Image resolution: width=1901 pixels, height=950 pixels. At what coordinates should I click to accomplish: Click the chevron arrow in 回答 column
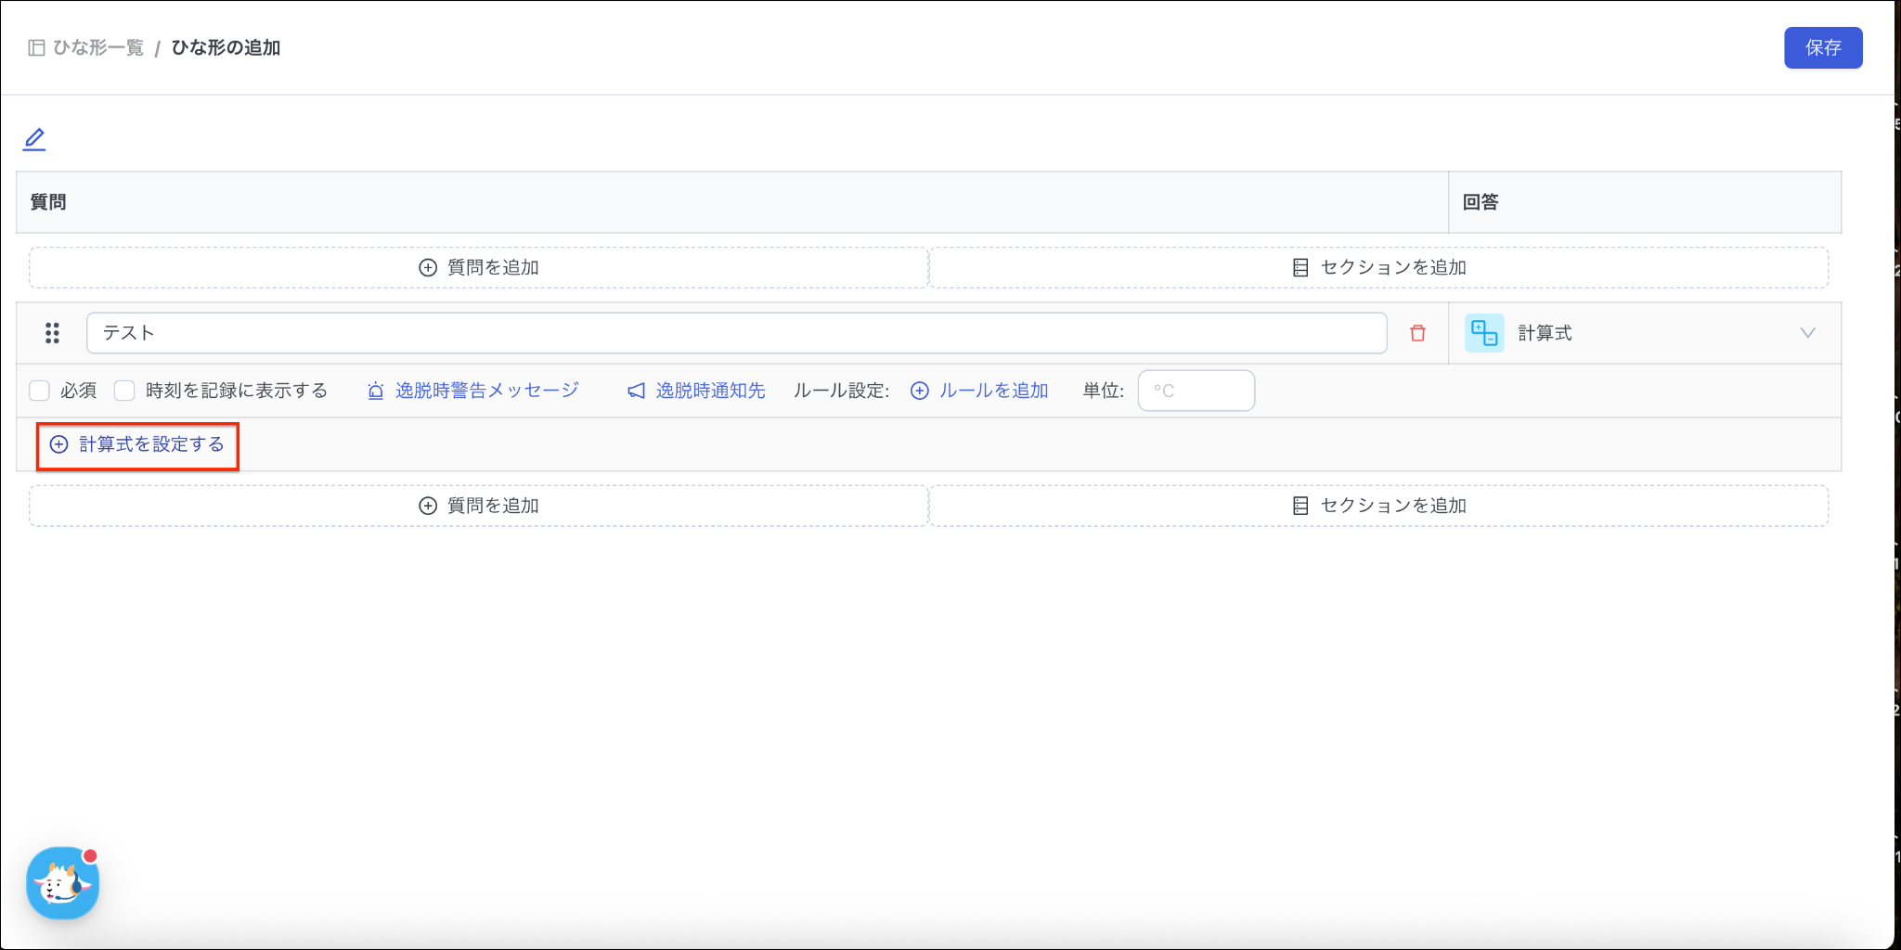1807,333
